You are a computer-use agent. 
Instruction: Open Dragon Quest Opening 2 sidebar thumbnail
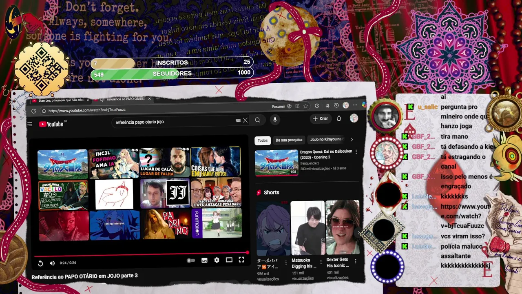coord(276,163)
